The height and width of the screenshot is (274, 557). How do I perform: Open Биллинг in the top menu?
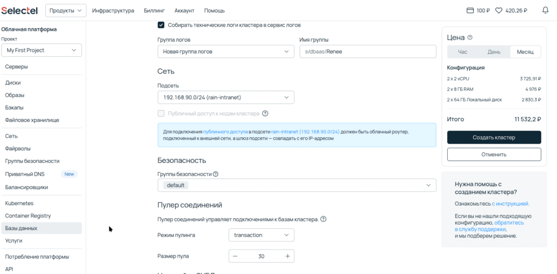(x=154, y=10)
